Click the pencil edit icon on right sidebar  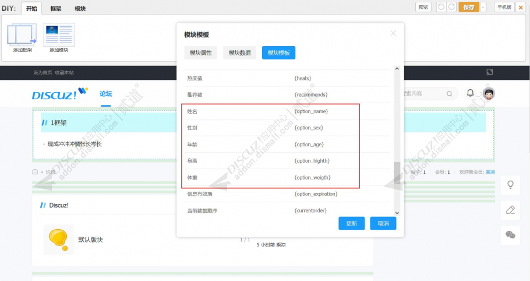(510, 210)
